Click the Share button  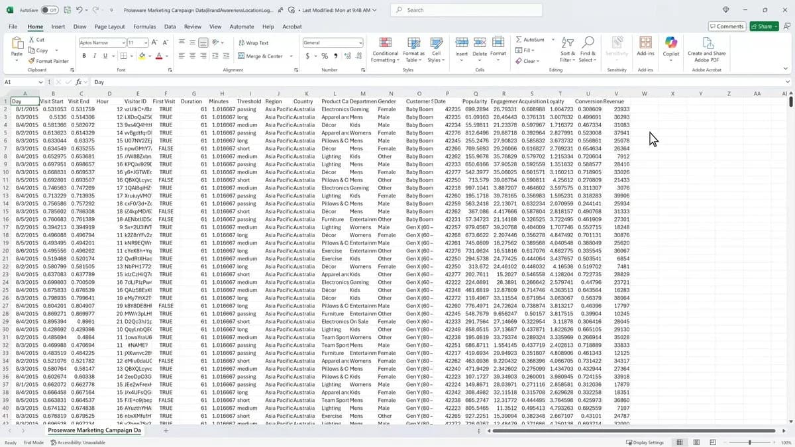[x=763, y=26]
